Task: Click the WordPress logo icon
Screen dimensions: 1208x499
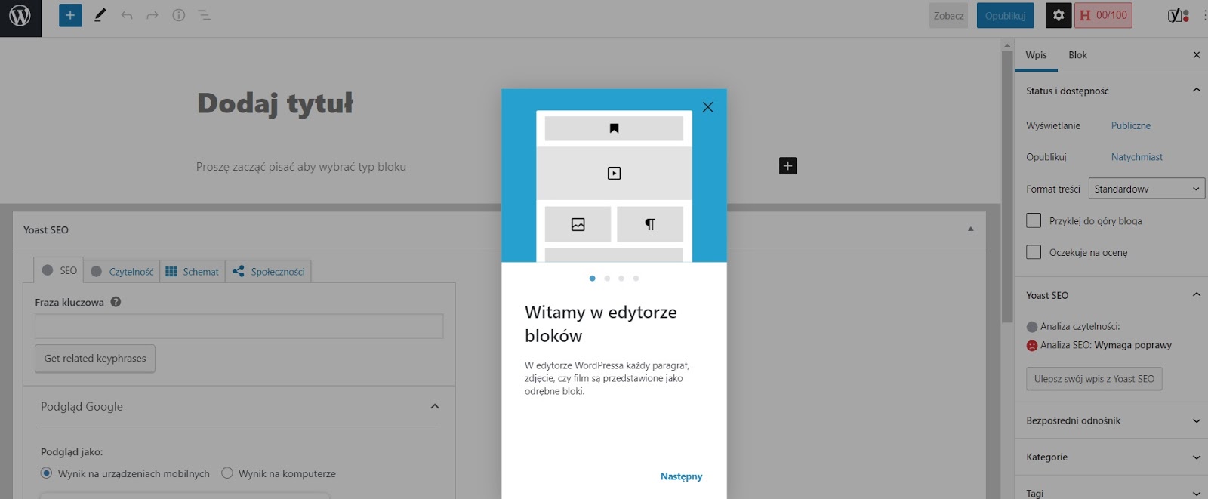Action: click(20, 16)
